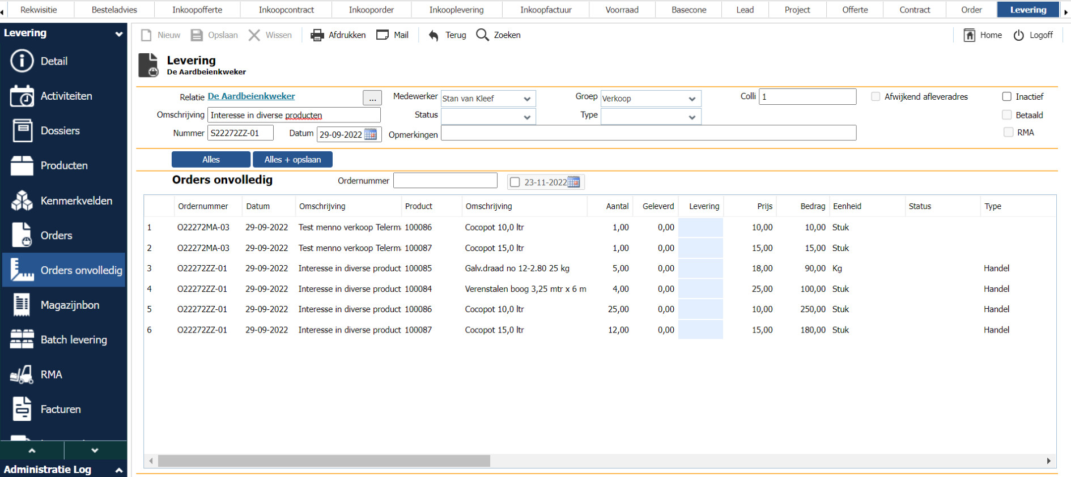This screenshot has height=477, width=1071.
Task: Switch to the Inkooporder tab
Action: (x=371, y=10)
